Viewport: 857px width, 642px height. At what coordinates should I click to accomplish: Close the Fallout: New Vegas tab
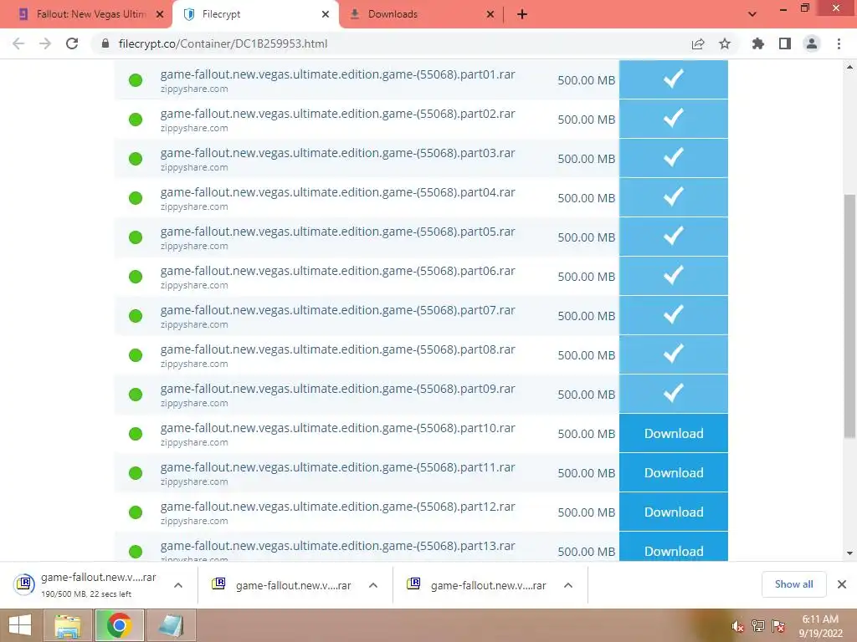point(160,14)
